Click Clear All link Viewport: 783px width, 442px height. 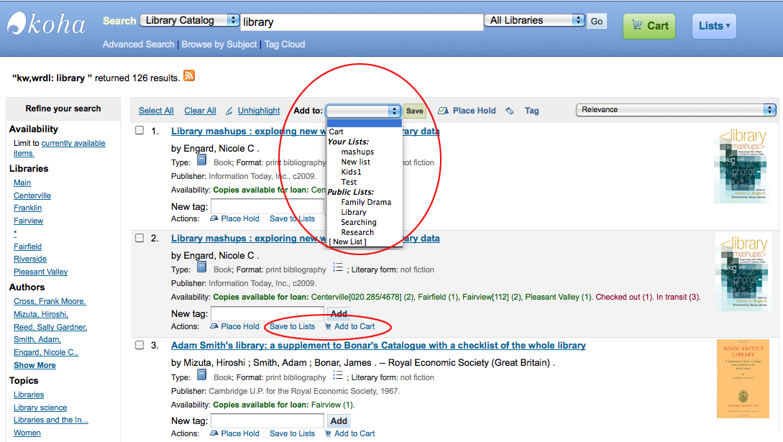pos(201,111)
